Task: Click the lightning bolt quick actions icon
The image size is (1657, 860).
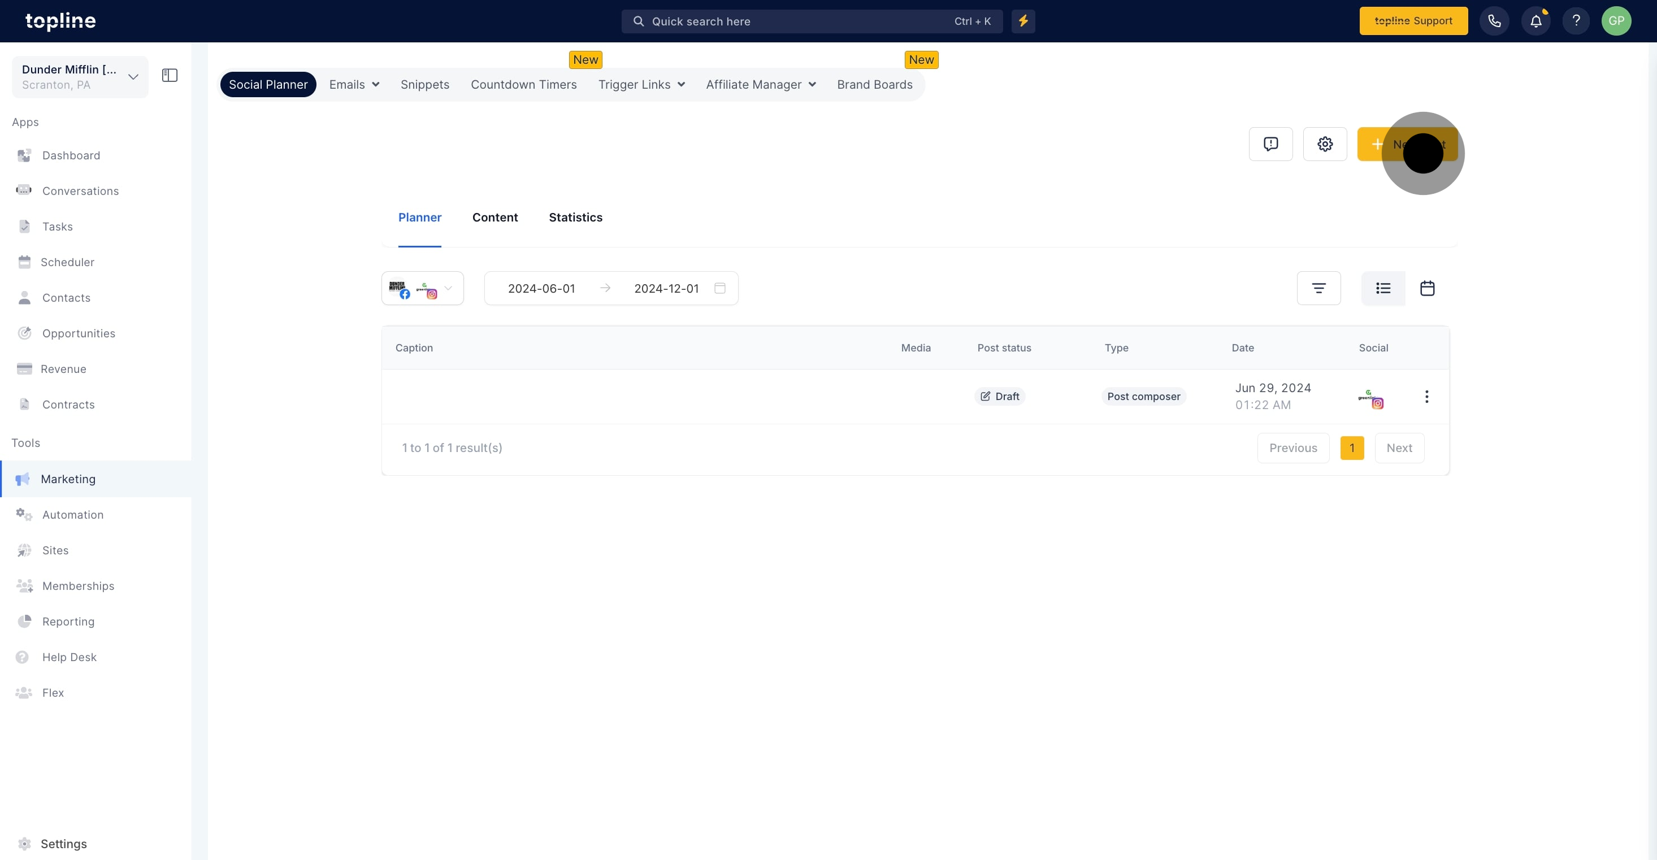Action: point(1023,21)
